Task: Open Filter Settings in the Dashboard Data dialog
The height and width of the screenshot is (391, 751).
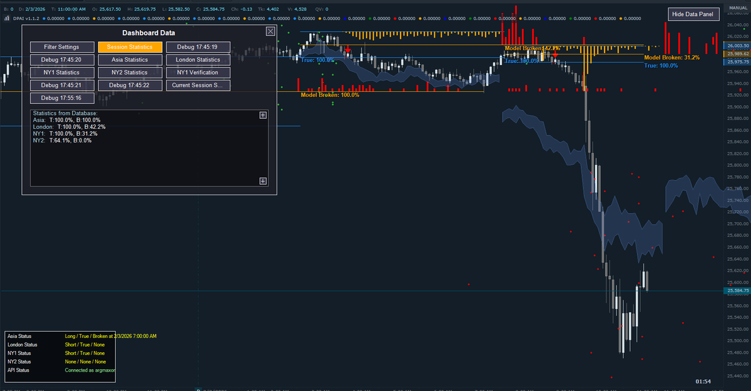Action: (62, 47)
